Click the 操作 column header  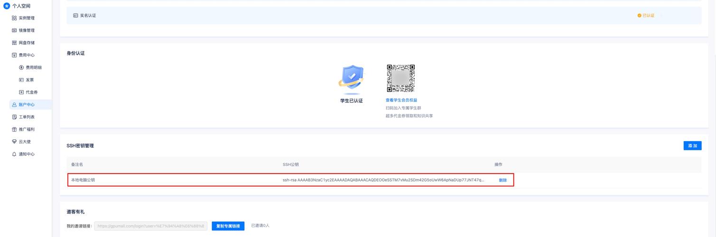pos(498,164)
